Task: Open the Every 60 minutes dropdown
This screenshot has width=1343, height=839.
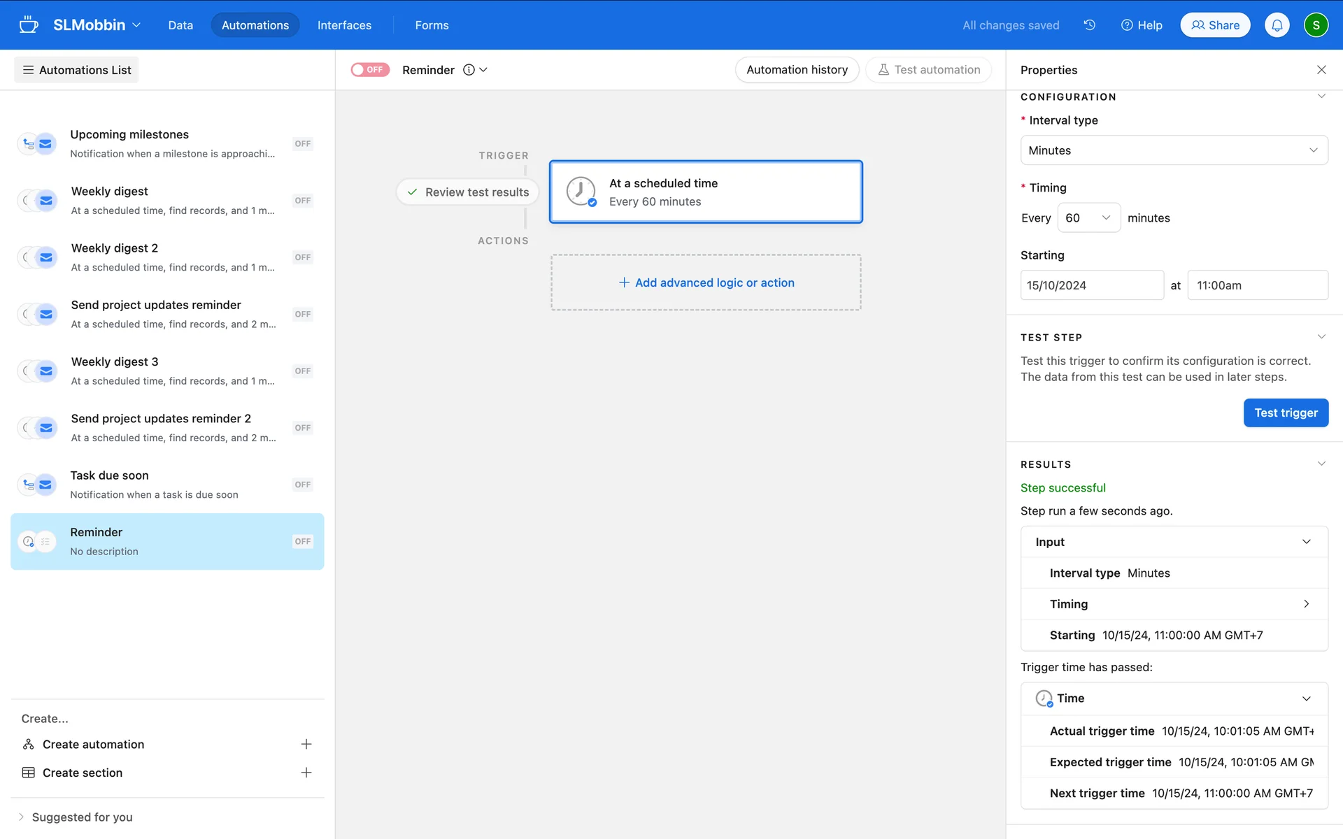Action: (1088, 218)
